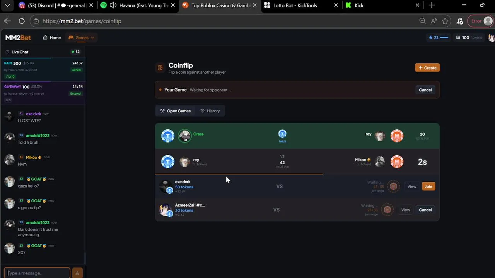Click the send message arrow icon
The width and height of the screenshot is (495, 278).
tap(77, 273)
